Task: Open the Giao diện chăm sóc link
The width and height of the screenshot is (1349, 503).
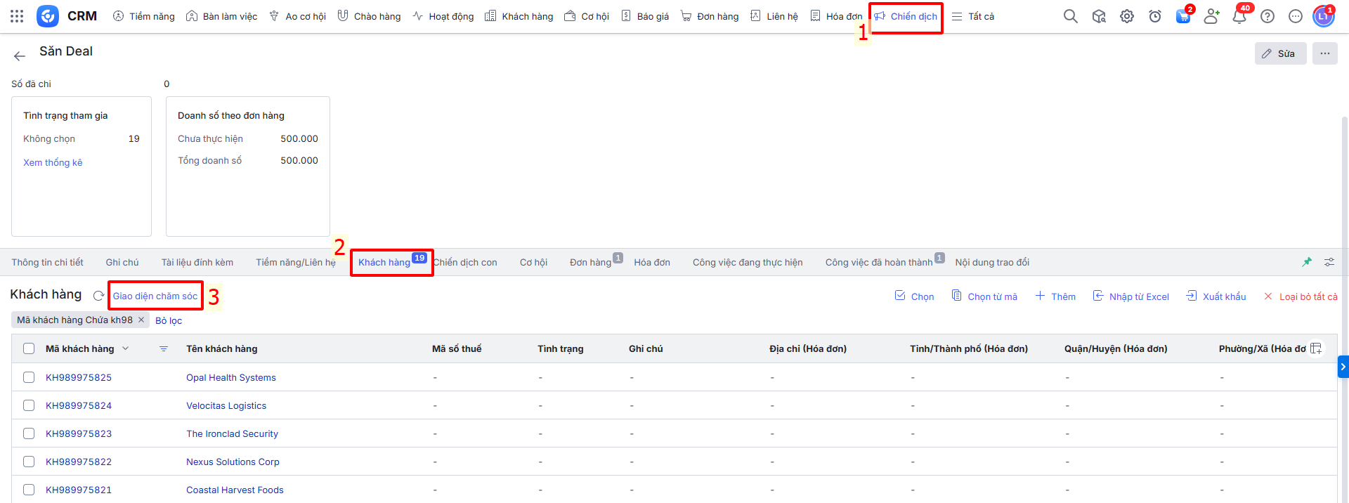Action: point(155,296)
